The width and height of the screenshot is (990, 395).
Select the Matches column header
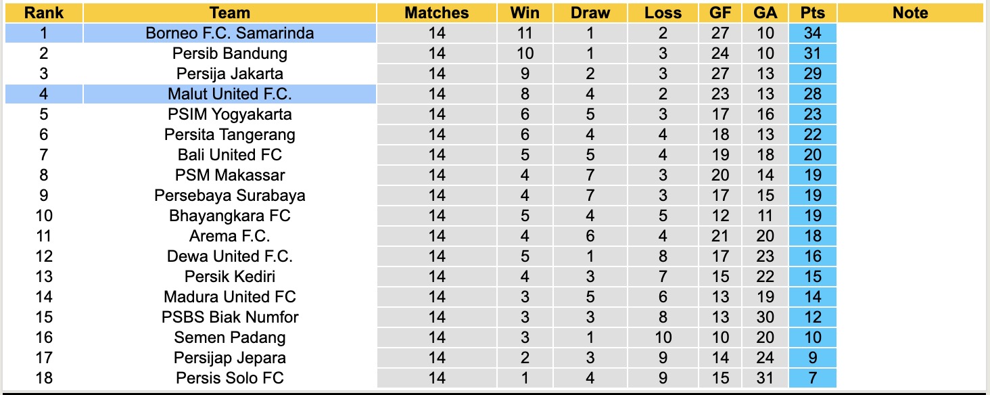[437, 13]
